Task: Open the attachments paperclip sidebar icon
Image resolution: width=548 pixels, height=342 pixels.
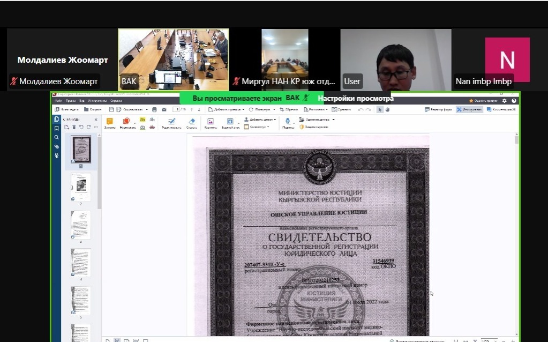Action: (x=57, y=146)
